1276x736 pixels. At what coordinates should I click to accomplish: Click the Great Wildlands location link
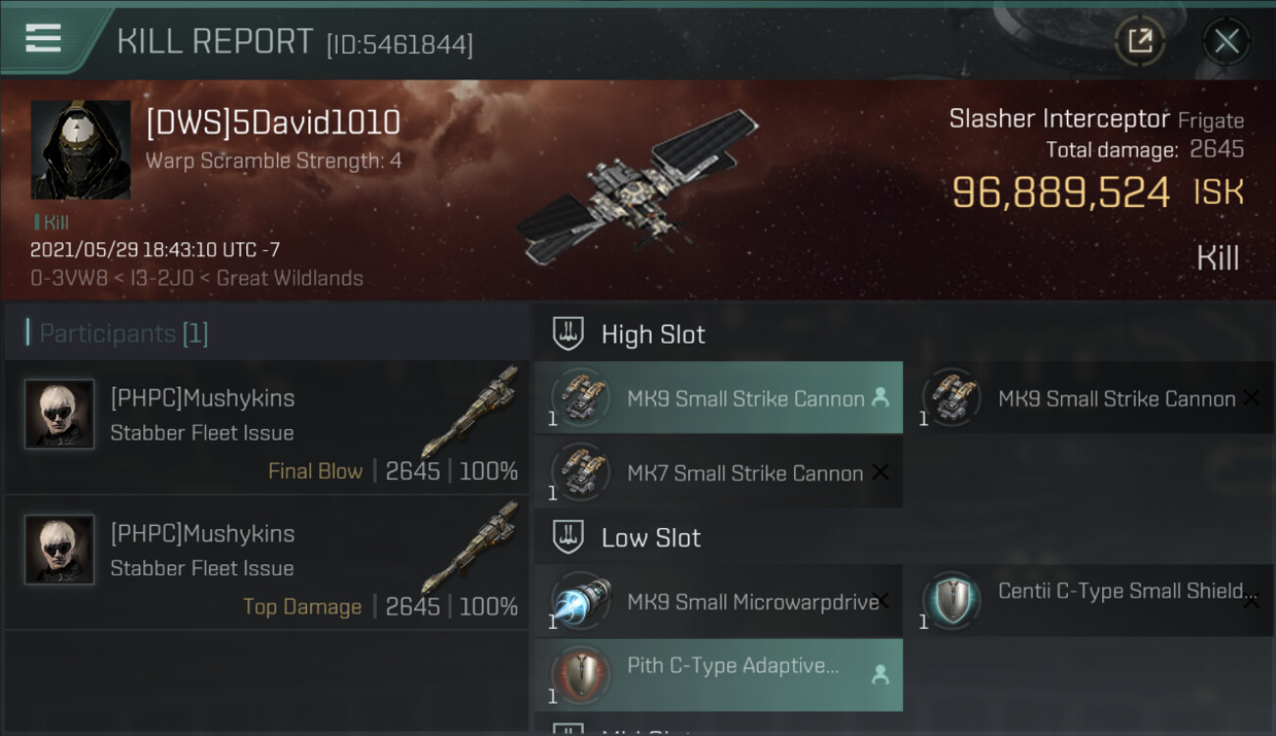(290, 278)
